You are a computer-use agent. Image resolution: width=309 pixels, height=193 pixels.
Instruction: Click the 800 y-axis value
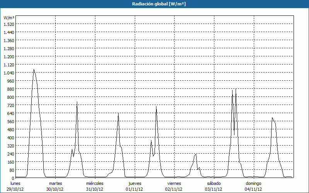pos(11,97)
